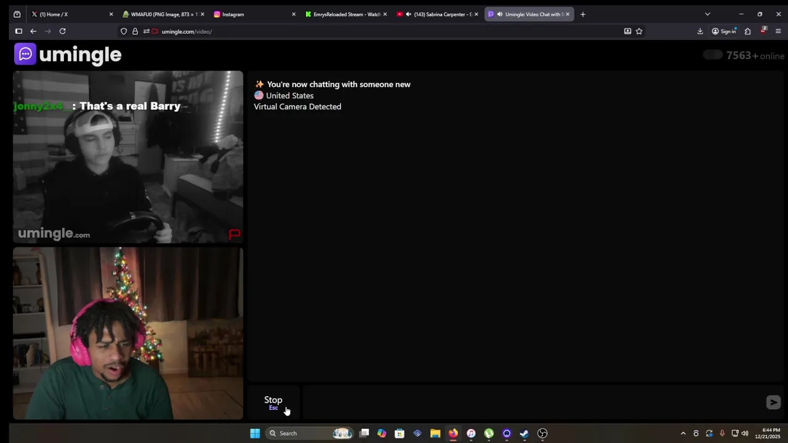Open the clock and date panel

768,433
